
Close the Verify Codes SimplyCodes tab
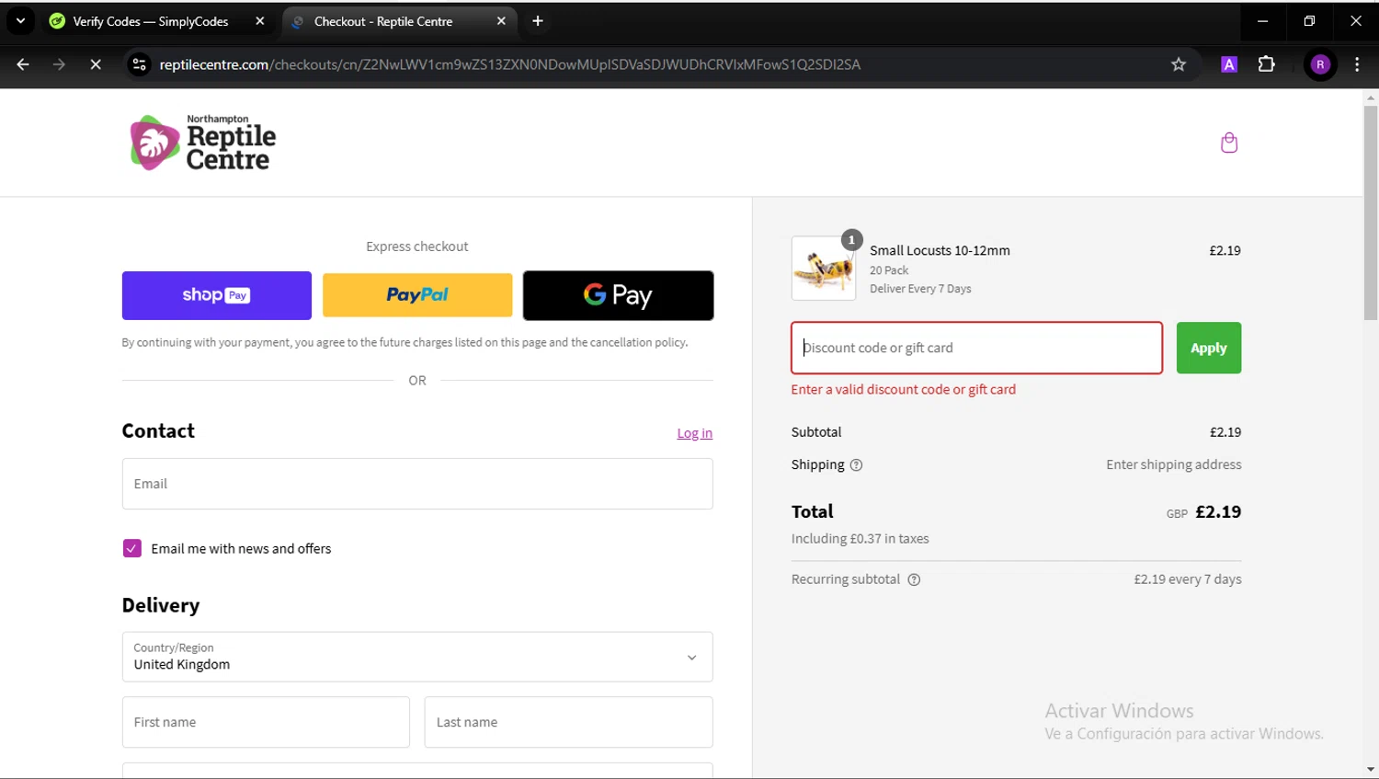[260, 20]
